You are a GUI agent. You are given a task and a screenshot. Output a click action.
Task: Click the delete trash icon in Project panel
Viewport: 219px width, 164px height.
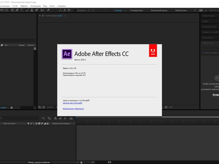pyautogui.click(x=11, y=107)
